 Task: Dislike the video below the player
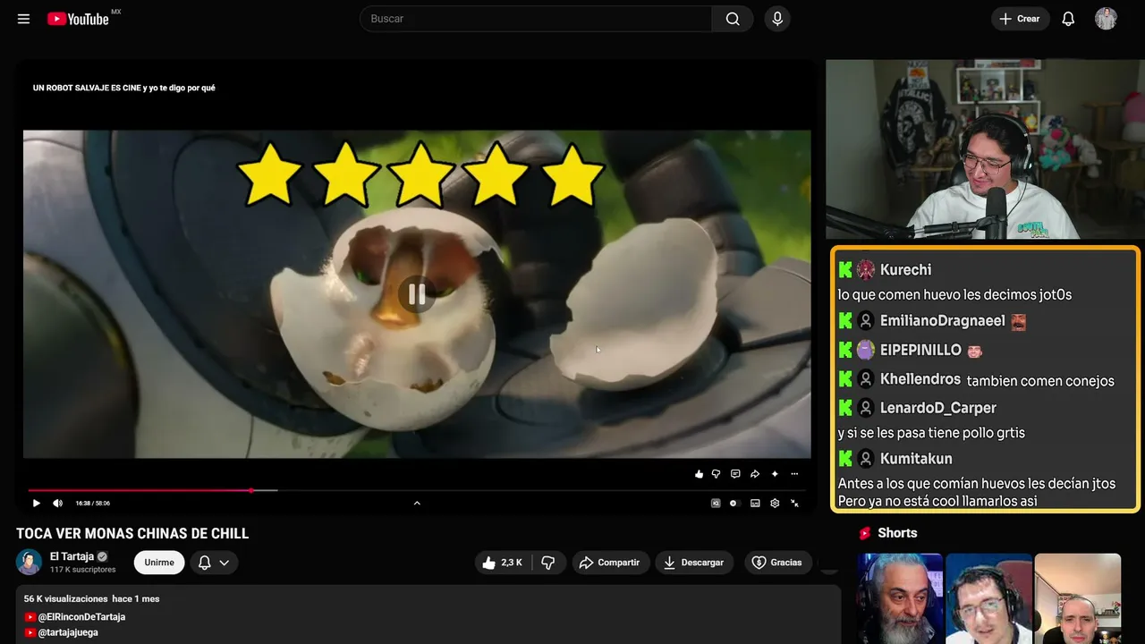click(x=548, y=563)
